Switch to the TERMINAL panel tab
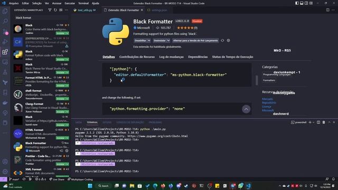 tap(92, 122)
